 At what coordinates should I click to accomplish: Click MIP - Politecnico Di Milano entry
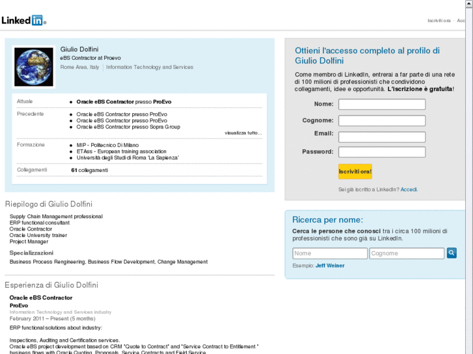[107, 145]
